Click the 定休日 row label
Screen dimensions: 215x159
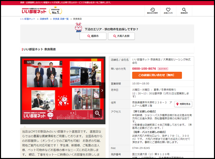click(x=115, y=90)
